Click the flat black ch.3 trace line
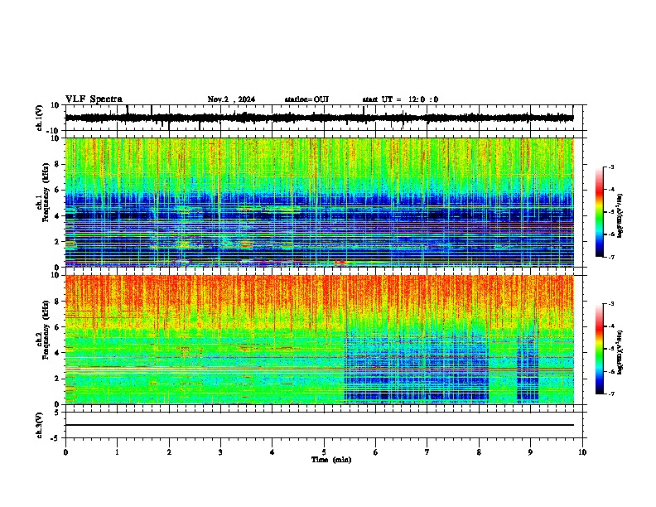The image size is (656, 507). 319,425
